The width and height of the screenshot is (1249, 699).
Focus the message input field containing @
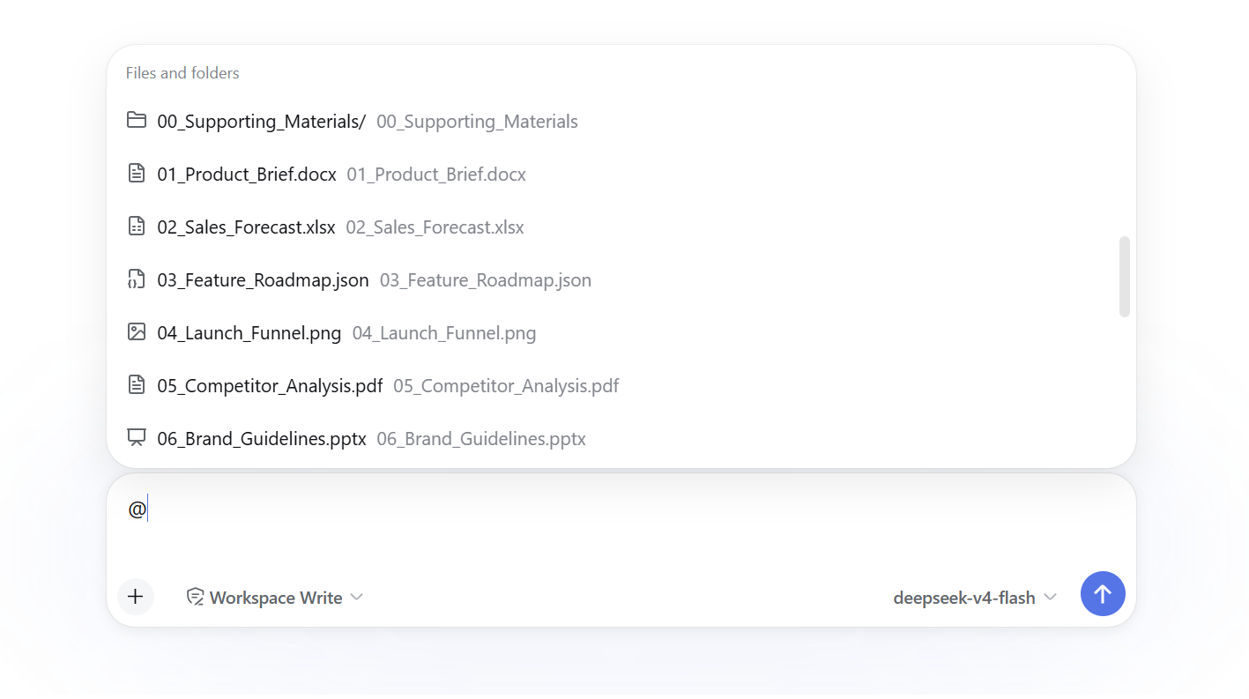[621, 522]
